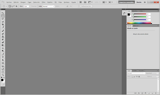Screen dimensions: 160x95
Task: Select the Clone Stamp tool
Action: [3, 36]
